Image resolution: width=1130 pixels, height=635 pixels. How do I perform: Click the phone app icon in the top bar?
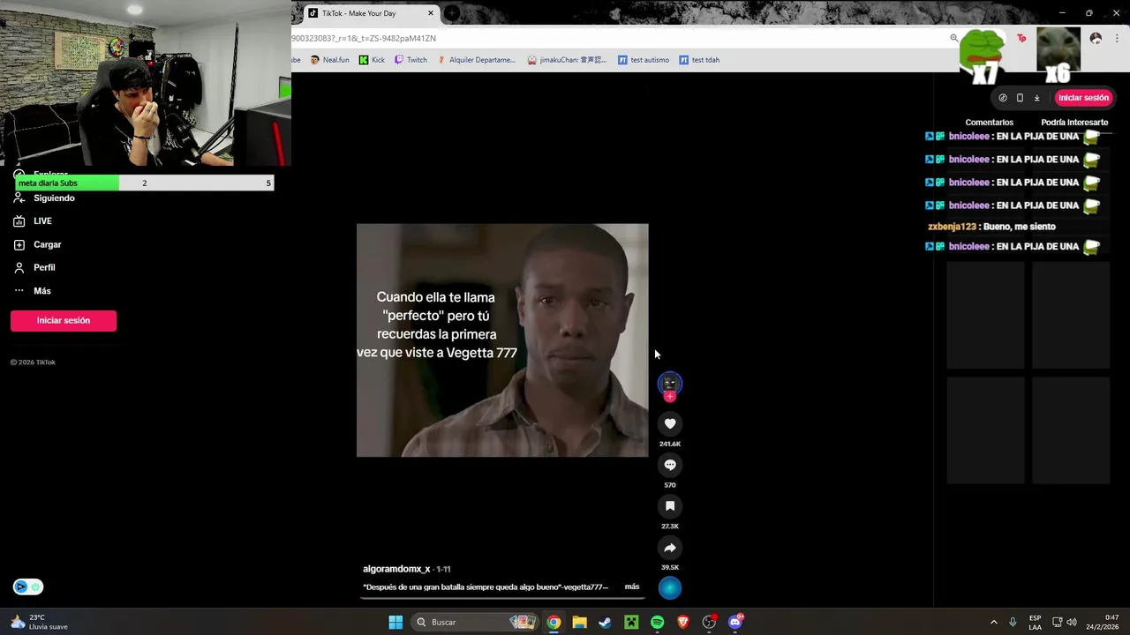click(x=1020, y=98)
